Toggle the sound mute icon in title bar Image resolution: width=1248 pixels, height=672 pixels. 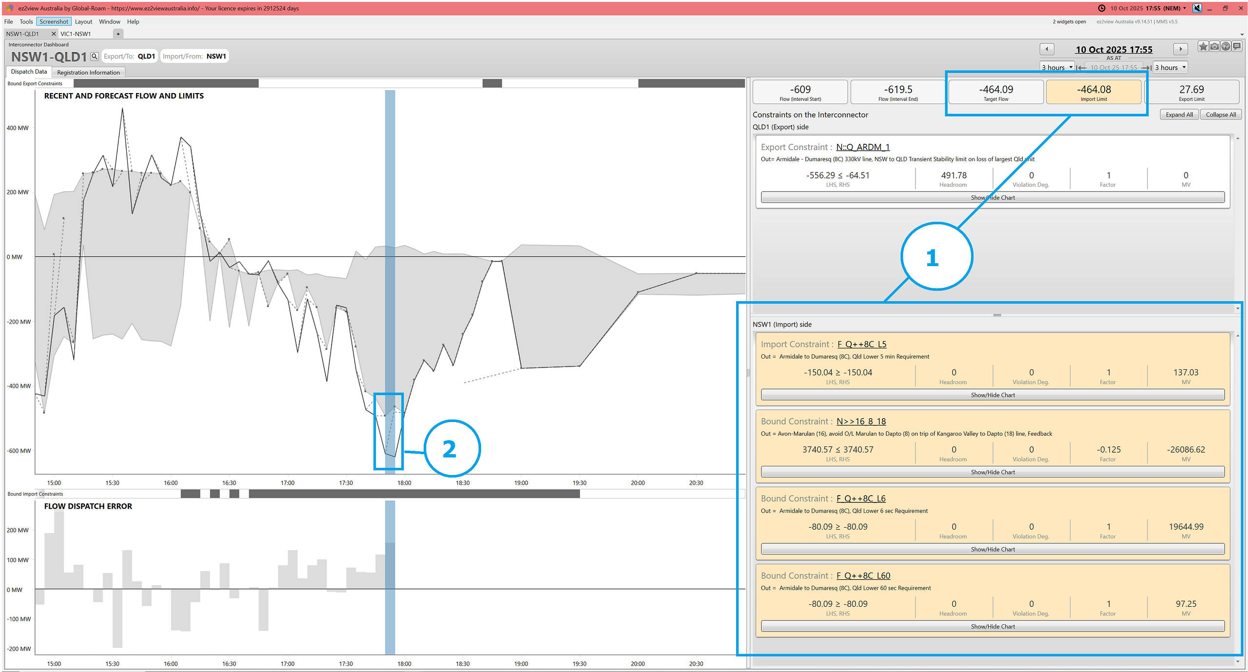pos(1197,8)
